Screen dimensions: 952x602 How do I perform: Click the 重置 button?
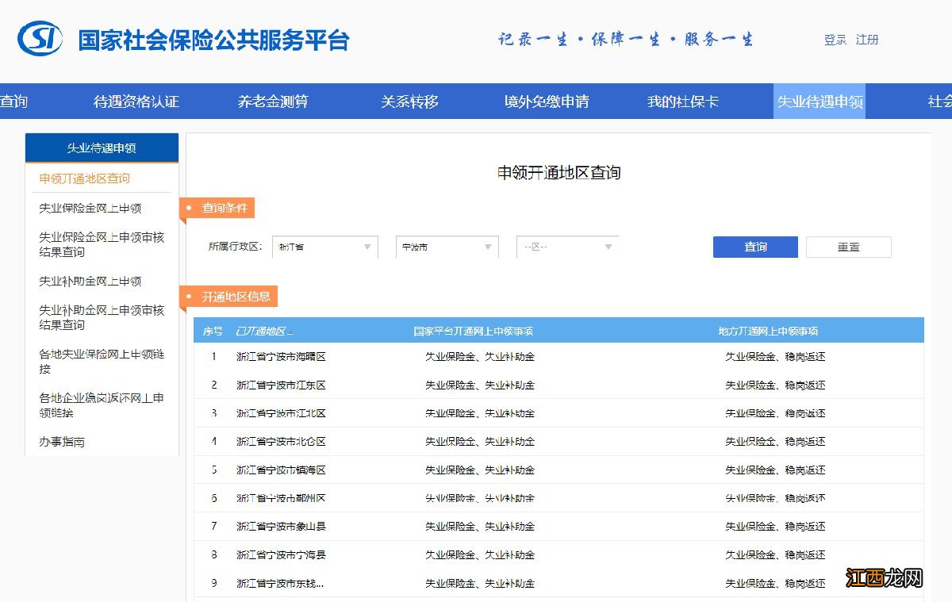click(x=848, y=247)
